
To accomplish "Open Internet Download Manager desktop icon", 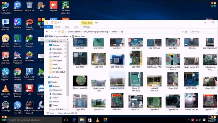I will (29, 41).
